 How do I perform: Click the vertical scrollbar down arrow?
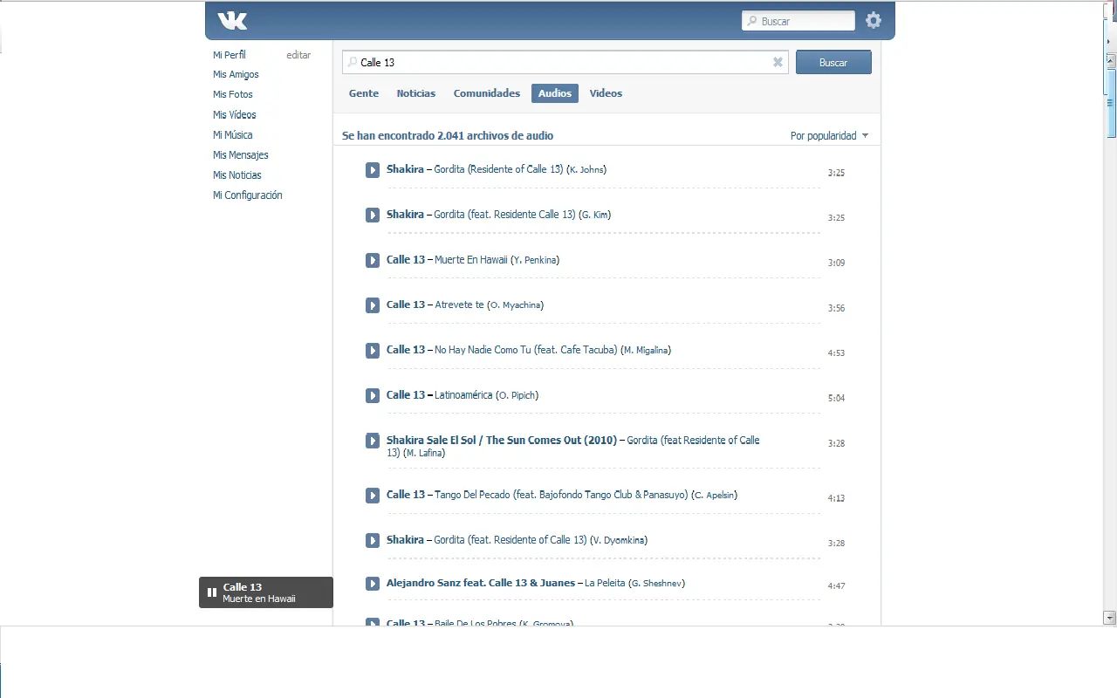tap(1110, 618)
